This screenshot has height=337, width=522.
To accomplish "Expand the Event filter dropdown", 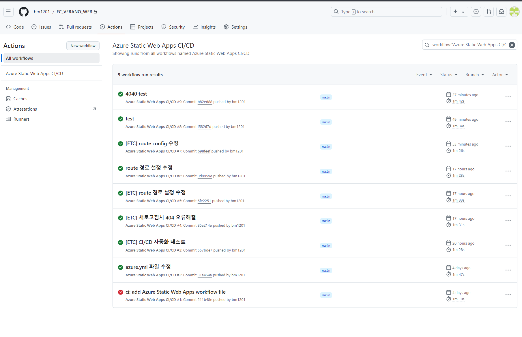I will [x=424, y=75].
